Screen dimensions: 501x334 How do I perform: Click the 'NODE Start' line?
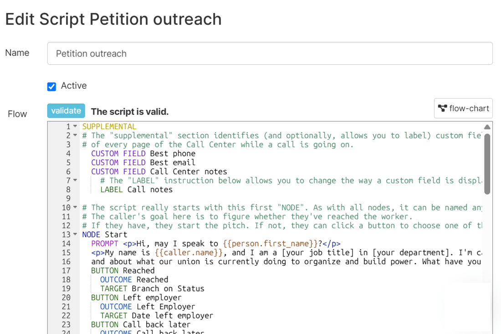105,235
